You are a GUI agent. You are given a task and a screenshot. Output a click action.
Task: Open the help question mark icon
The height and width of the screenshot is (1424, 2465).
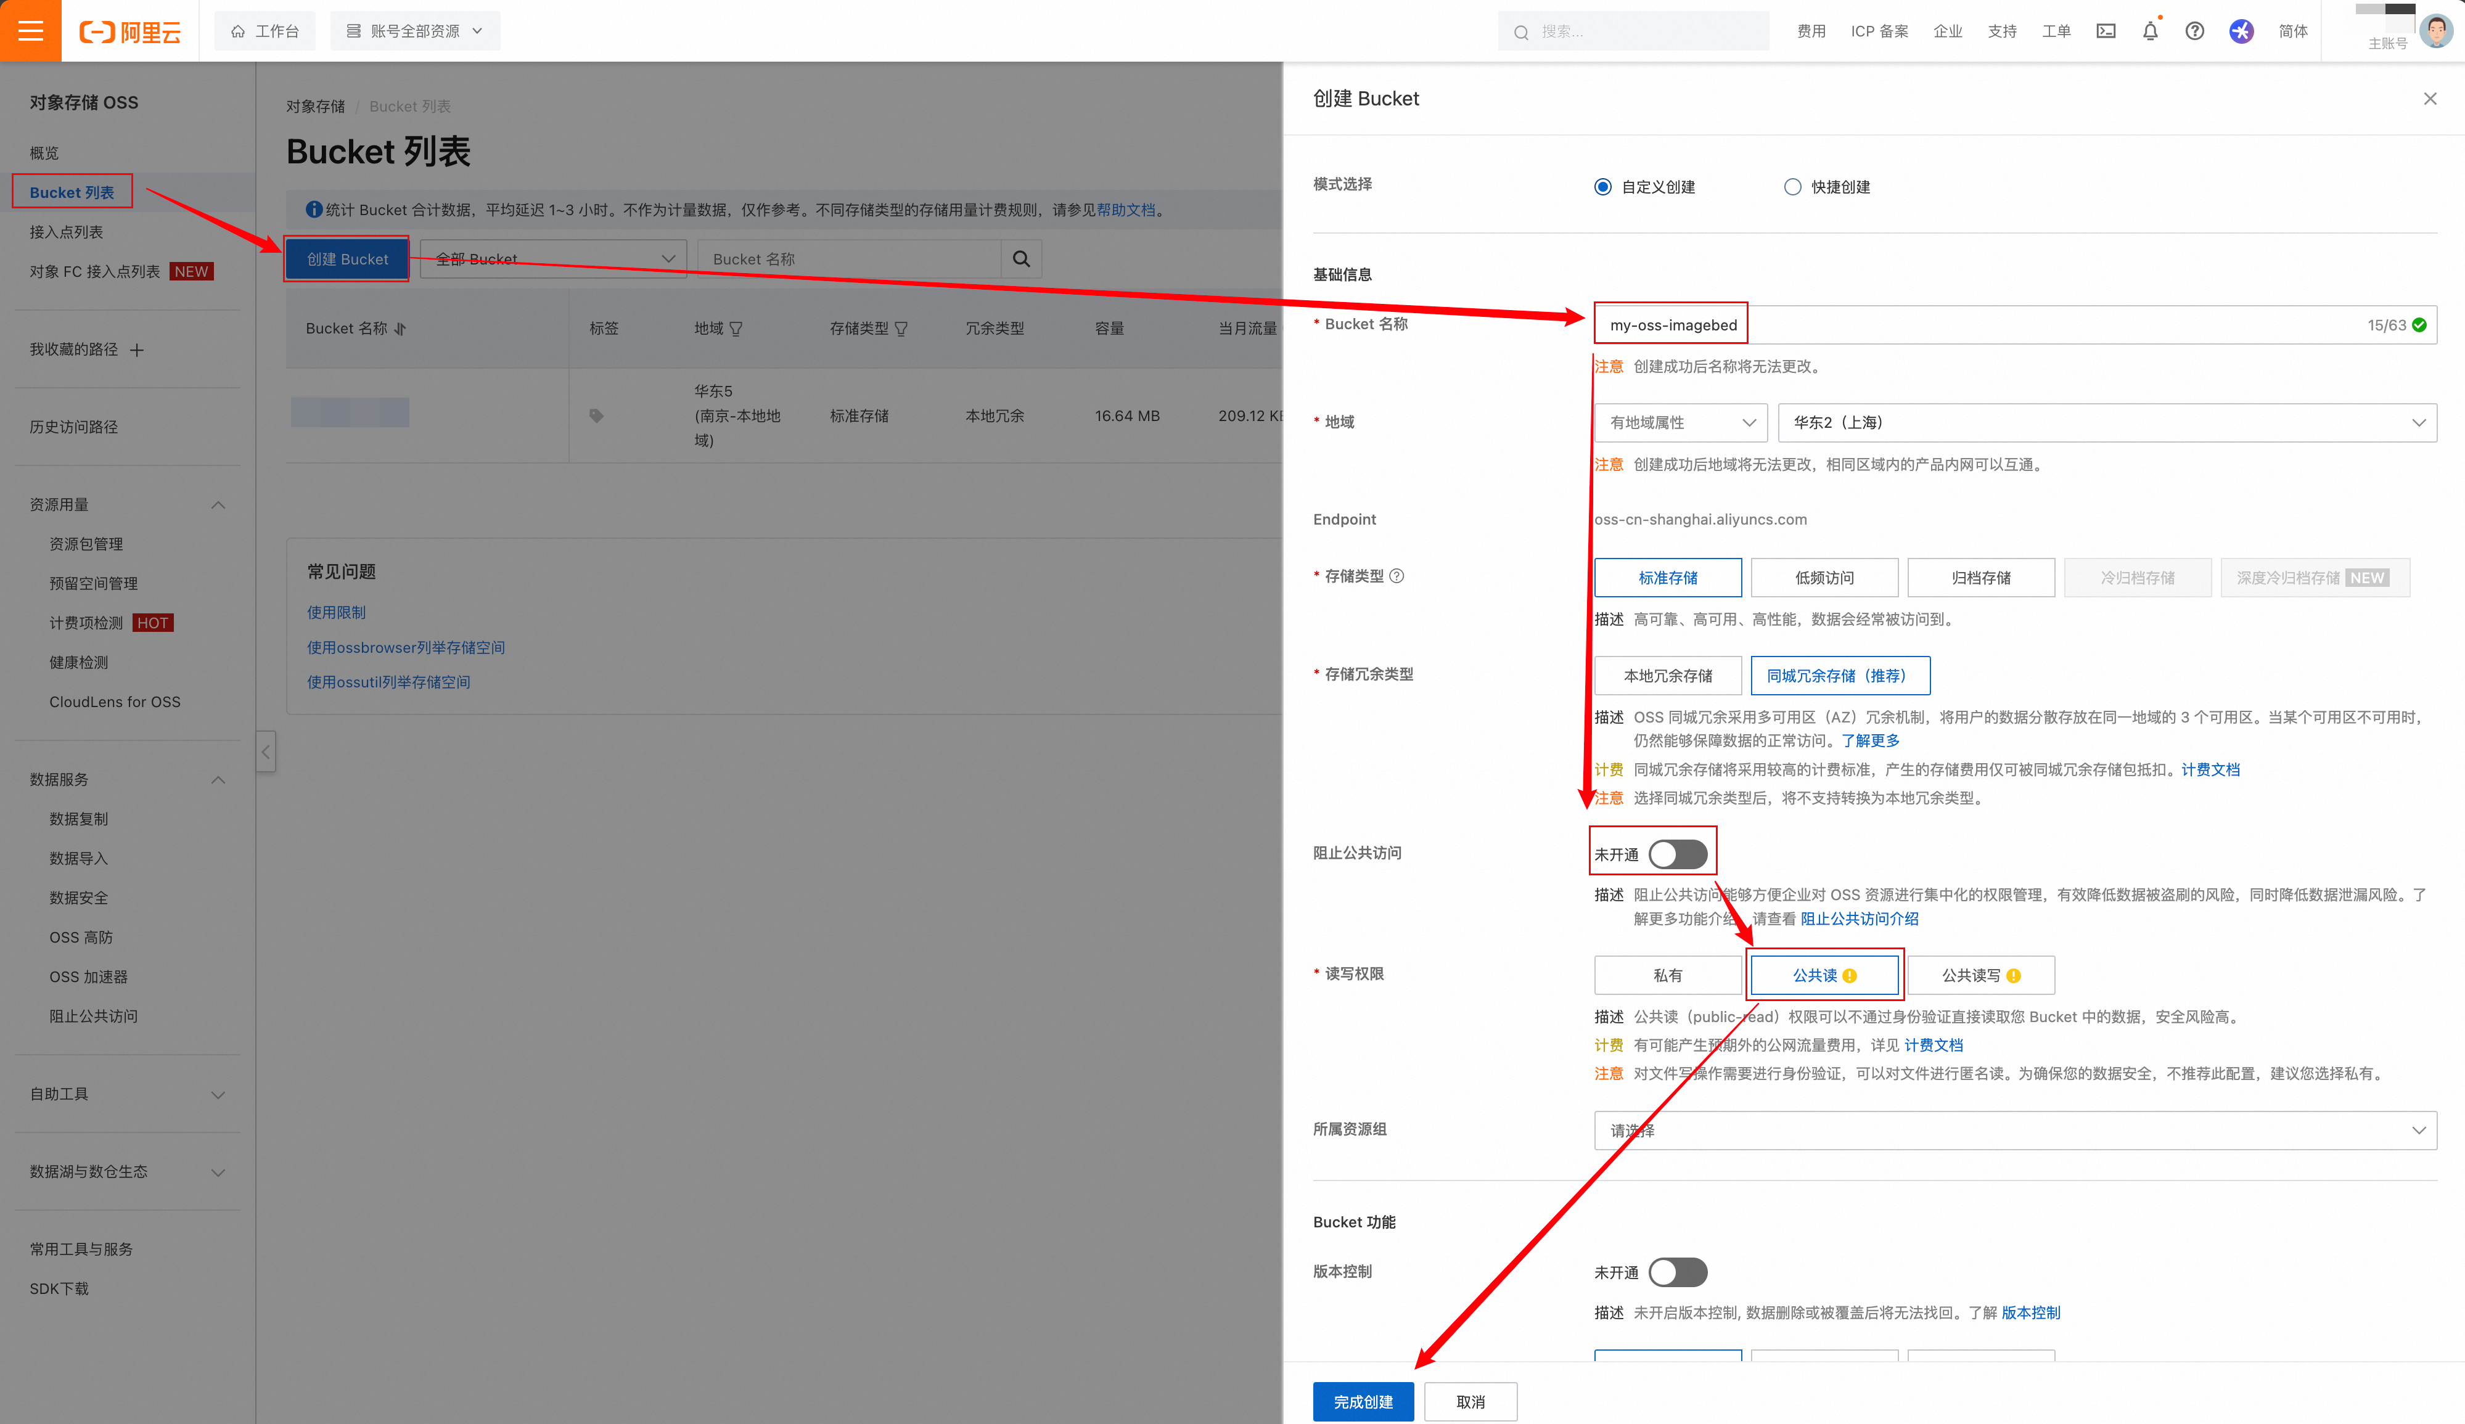pos(2195,31)
